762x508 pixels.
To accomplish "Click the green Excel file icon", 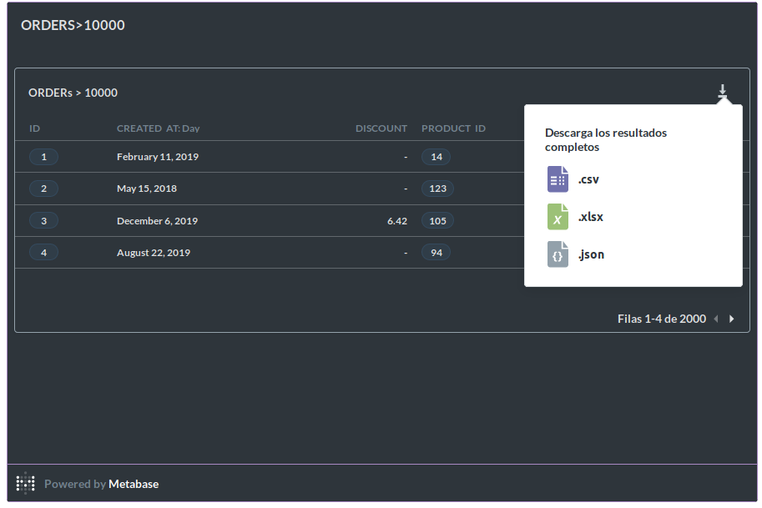I will [558, 217].
